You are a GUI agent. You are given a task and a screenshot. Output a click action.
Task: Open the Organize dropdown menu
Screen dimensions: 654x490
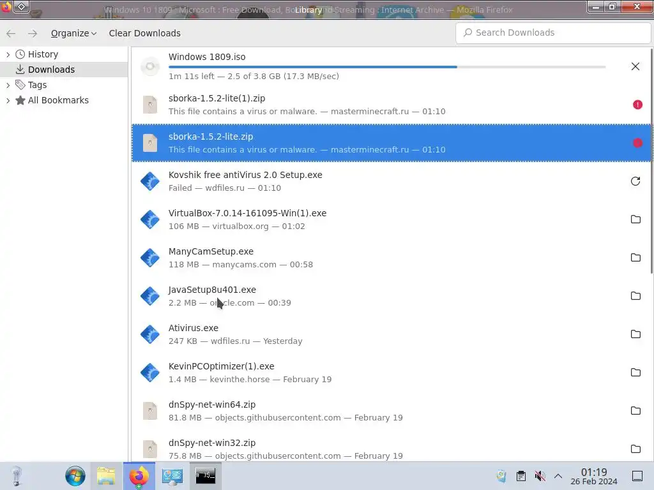tap(73, 33)
